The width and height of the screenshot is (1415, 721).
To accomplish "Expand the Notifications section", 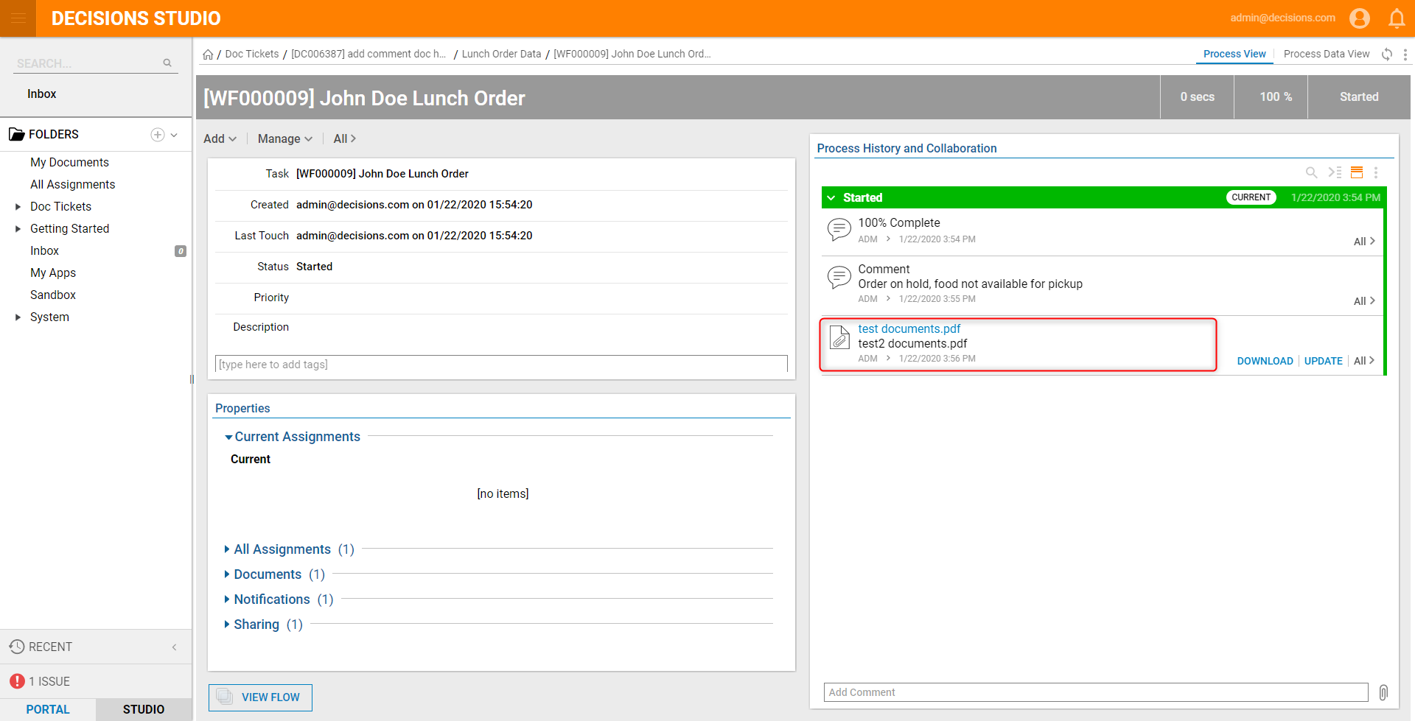I will click(x=227, y=599).
